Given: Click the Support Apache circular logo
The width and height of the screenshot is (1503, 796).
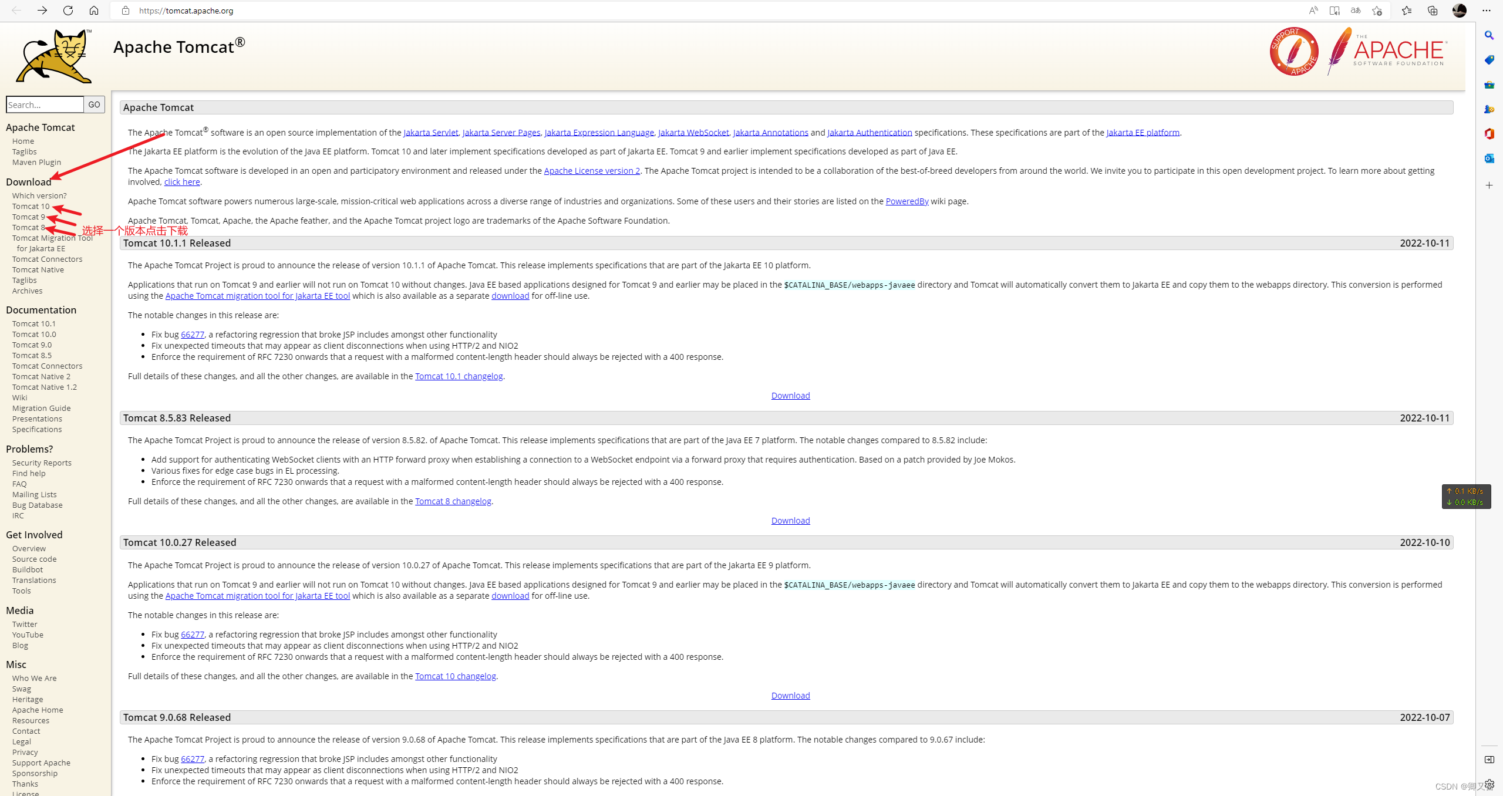Looking at the screenshot, I should (x=1294, y=52).
